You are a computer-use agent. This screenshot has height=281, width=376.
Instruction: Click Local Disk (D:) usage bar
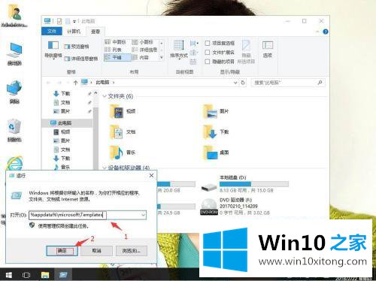pyautogui.click(x=254, y=184)
